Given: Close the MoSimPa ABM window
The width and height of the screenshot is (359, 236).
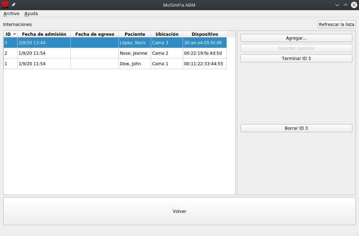Looking at the screenshot, I should [354, 5].
